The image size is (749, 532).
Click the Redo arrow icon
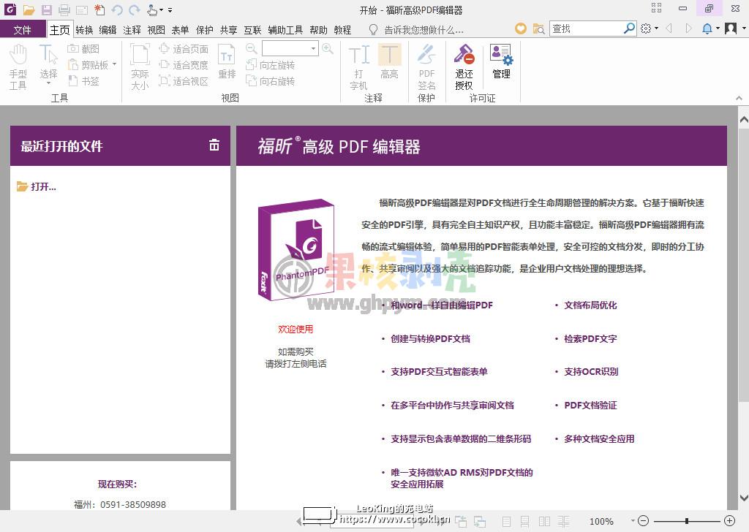coord(135,9)
